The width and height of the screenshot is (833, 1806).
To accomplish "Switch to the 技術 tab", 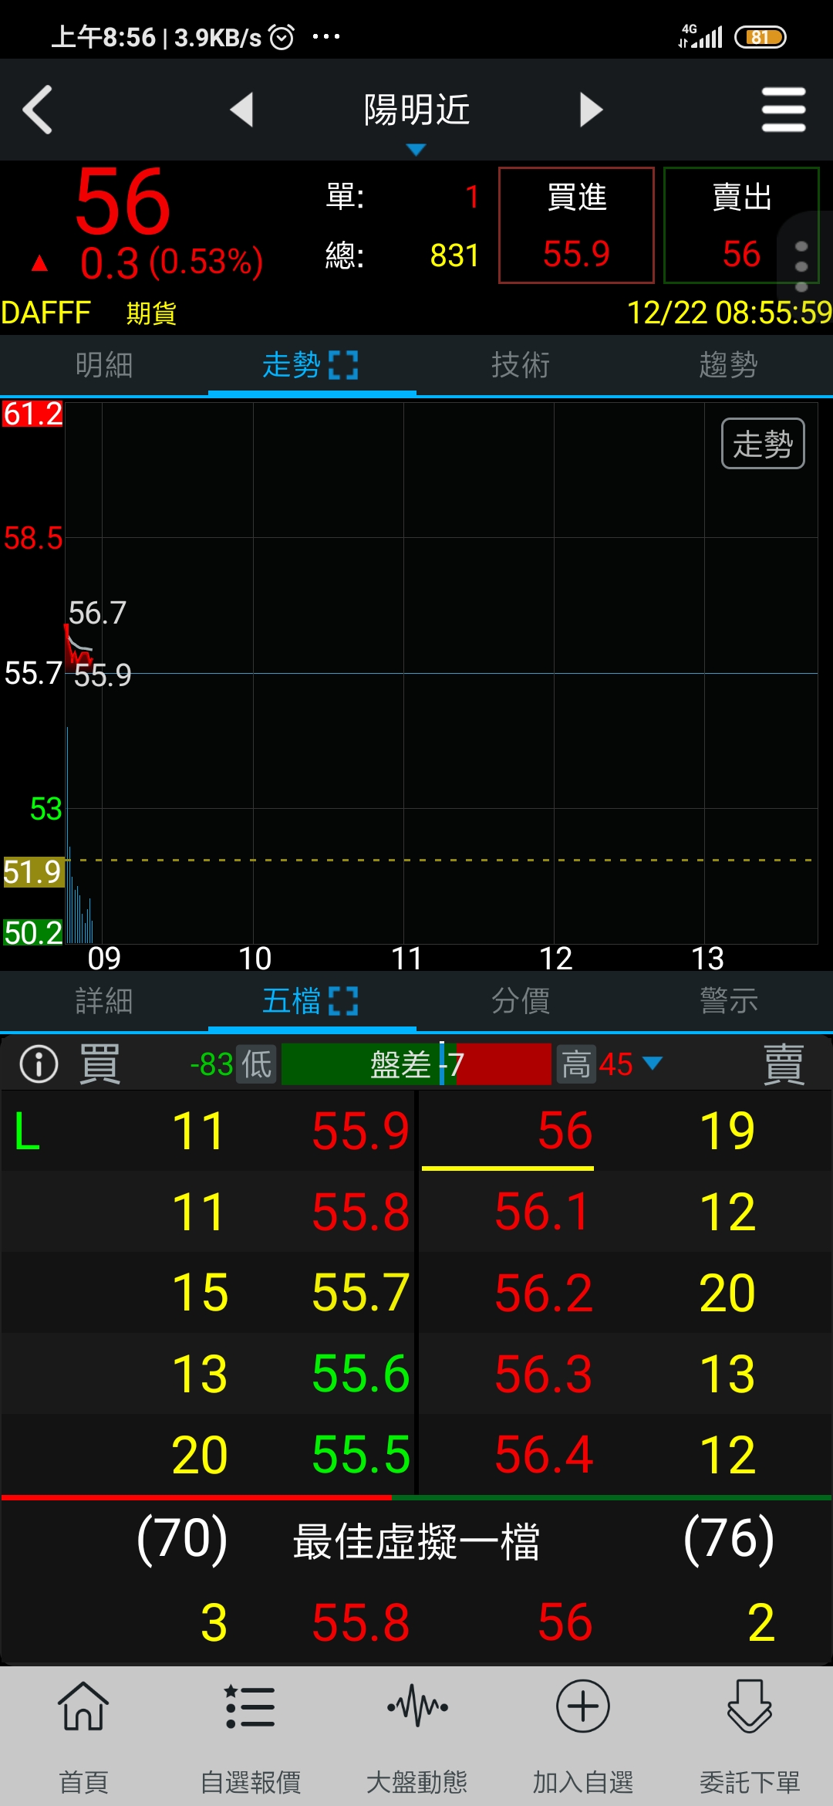I will (x=521, y=364).
